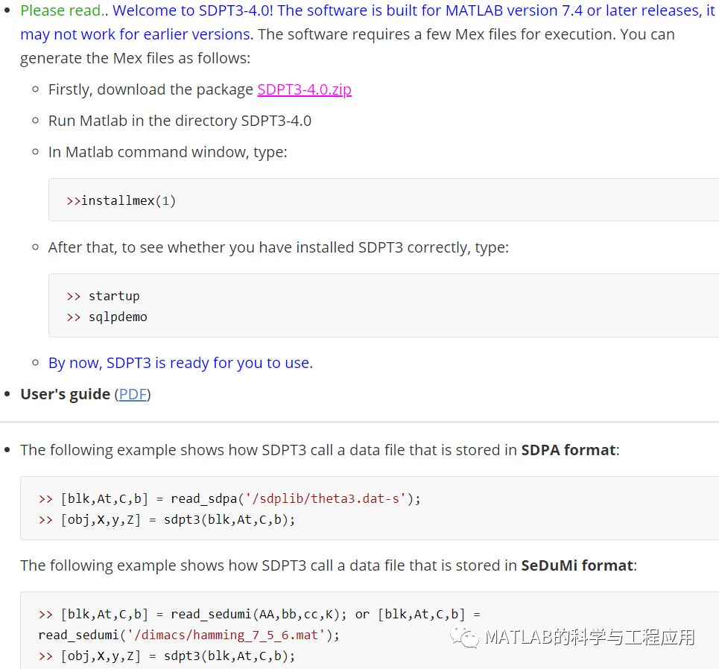719x669 pixels.
Task: Click the bold 'SeDuMi format' text
Action: click(x=577, y=566)
